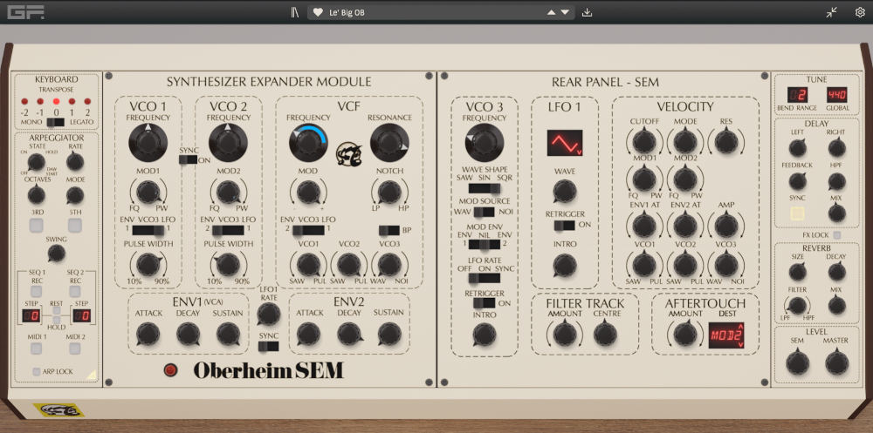The height and width of the screenshot is (433, 873).
Task: Open the AFTERTOUCH DEST MOD2 display
Action: point(726,335)
